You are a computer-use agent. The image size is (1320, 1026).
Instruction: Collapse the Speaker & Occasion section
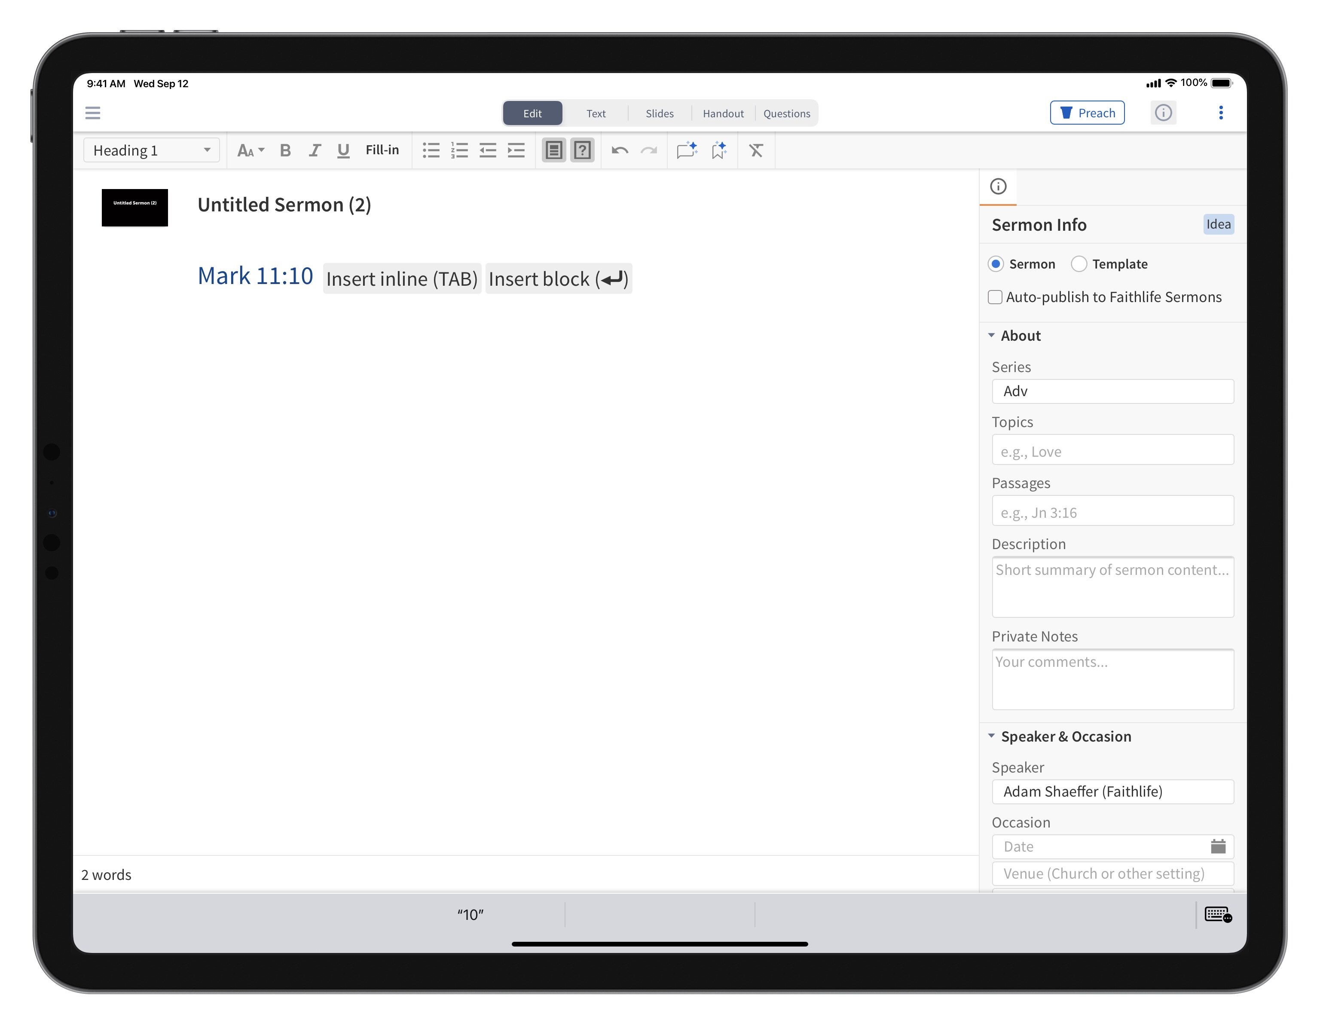point(992,736)
